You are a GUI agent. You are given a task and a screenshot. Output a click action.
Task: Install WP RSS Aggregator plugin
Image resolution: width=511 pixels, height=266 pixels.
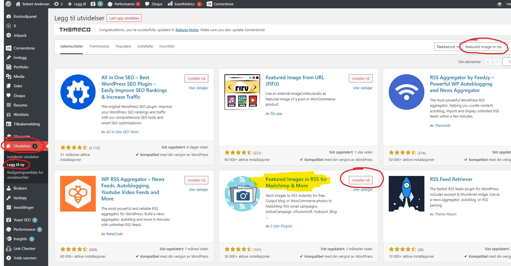click(x=196, y=180)
